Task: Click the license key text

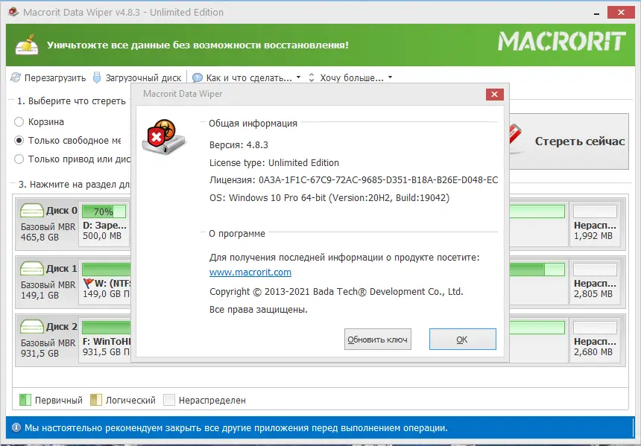Action: tap(353, 180)
